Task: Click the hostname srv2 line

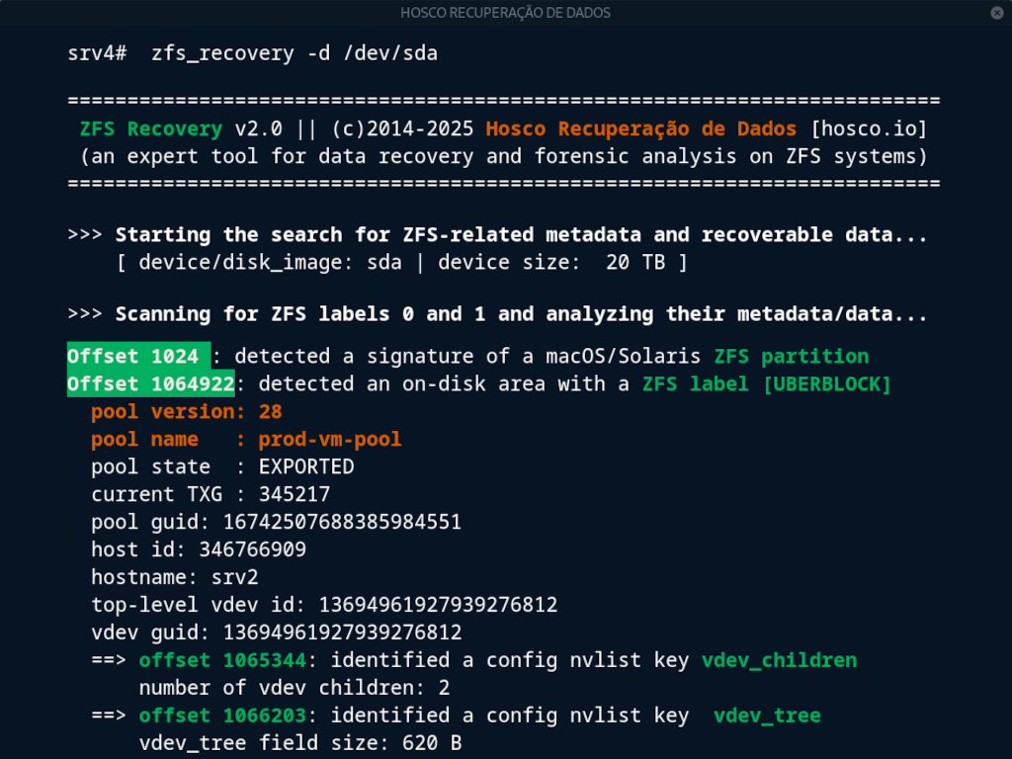Action: (x=175, y=577)
